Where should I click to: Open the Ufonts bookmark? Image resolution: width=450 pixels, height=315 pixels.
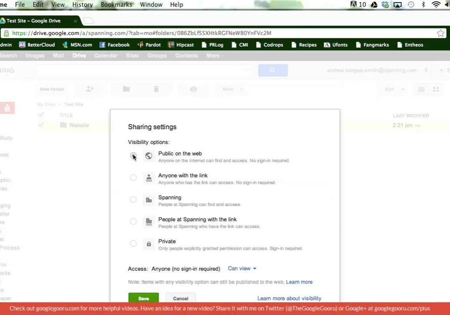pyautogui.click(x=336, y=45)
